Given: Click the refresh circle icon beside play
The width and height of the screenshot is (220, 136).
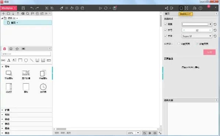Looking at the screenshot, I should [106, 8].
